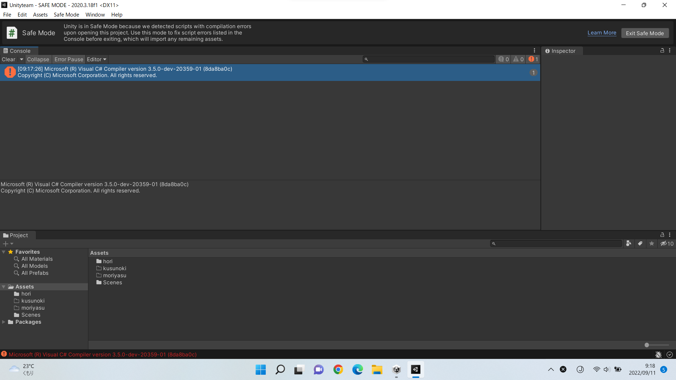
Task: Select the C# compiler error log entry
Action: (x=270, y=72)
